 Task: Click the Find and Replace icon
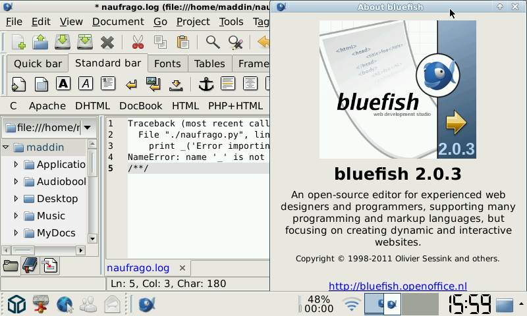pos(235,42)
